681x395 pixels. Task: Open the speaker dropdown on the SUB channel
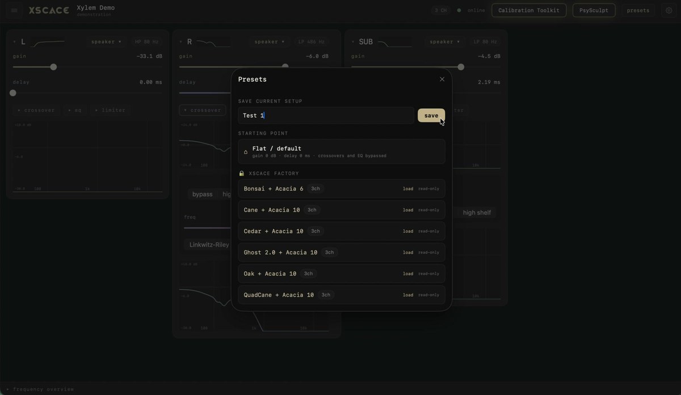(445, 42)
